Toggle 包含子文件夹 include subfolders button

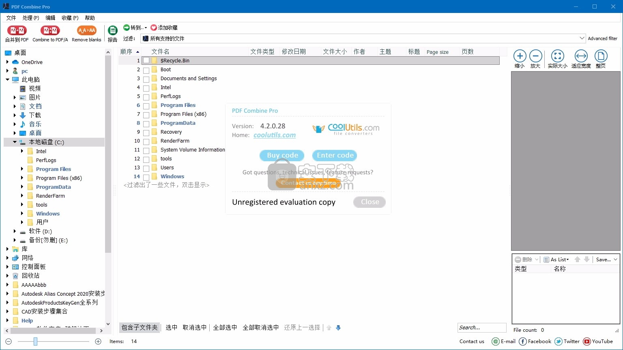[140, 327]
